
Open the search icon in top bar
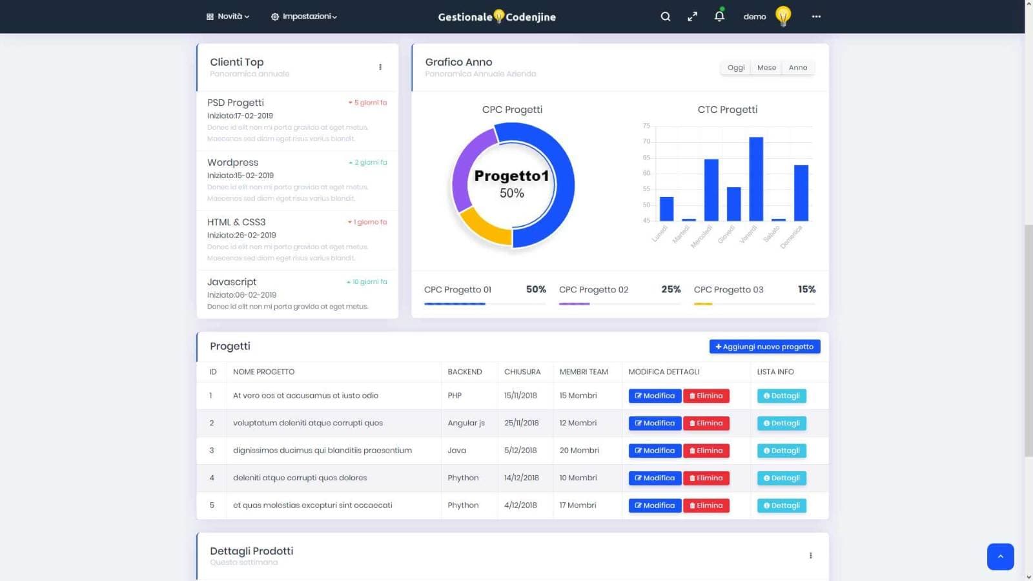click(x=665, y=17)
